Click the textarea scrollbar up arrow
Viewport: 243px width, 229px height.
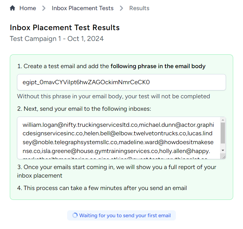pos(223,120)
